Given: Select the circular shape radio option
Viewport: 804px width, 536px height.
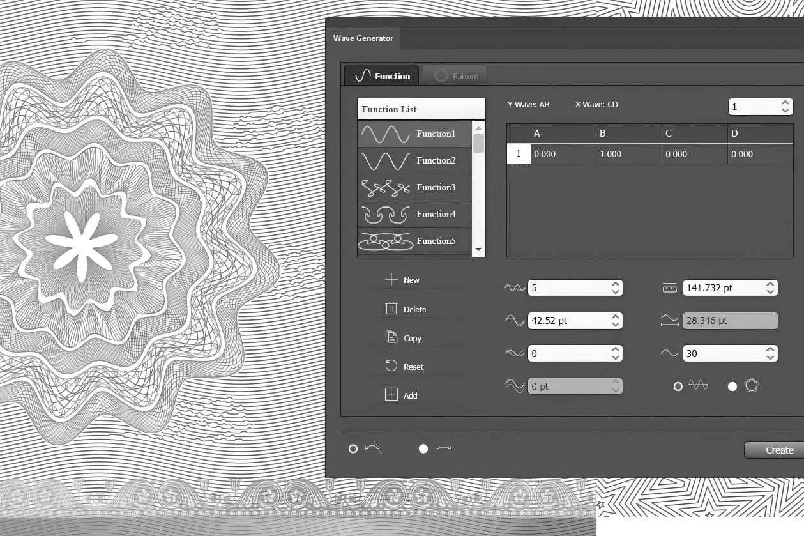Looking at the screenshot, I should 732,386.
